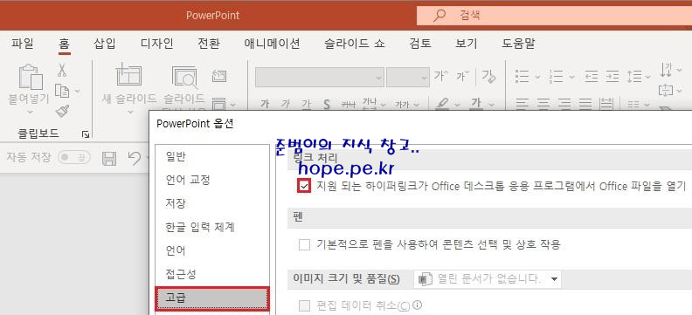Click the Align Left paragraph icon
692x315 pixels.
point(522,105)
